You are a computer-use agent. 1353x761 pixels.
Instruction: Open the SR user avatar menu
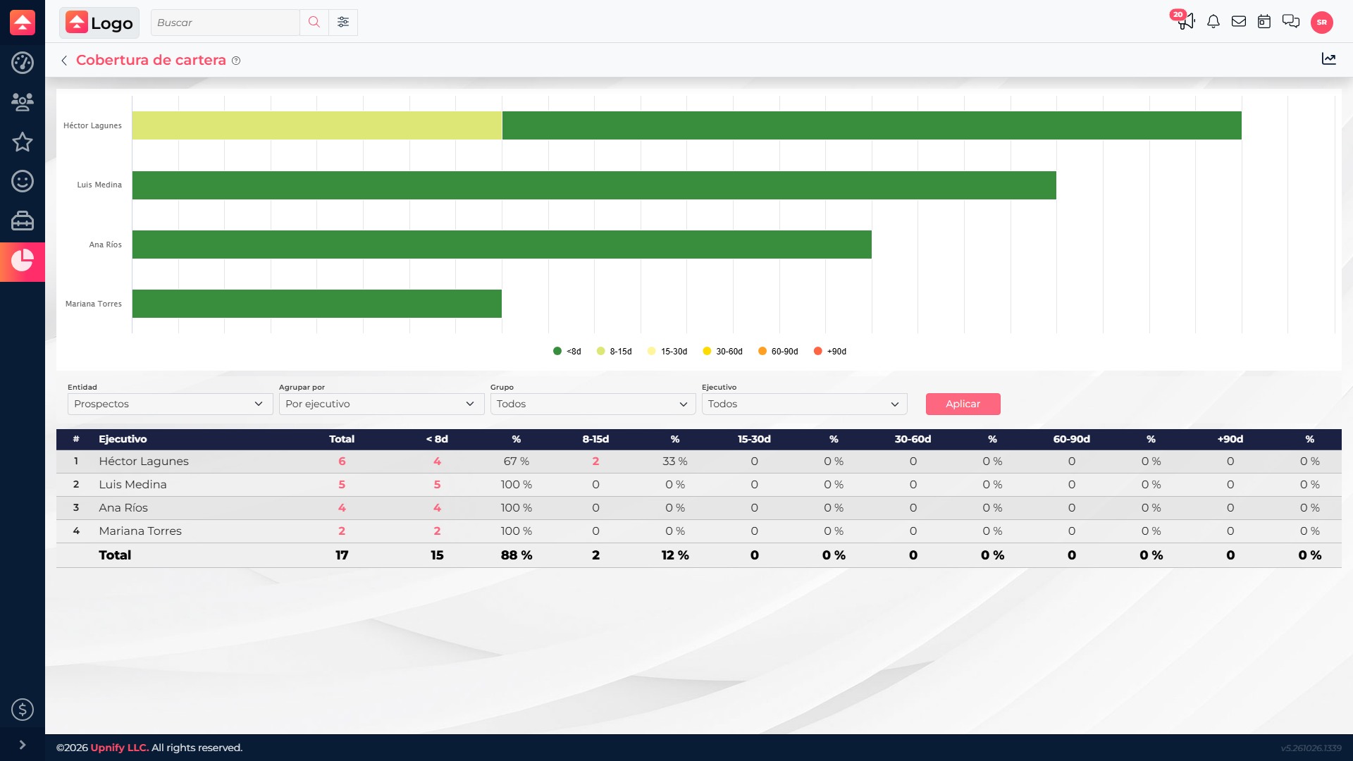click(x=1322, y=23)
